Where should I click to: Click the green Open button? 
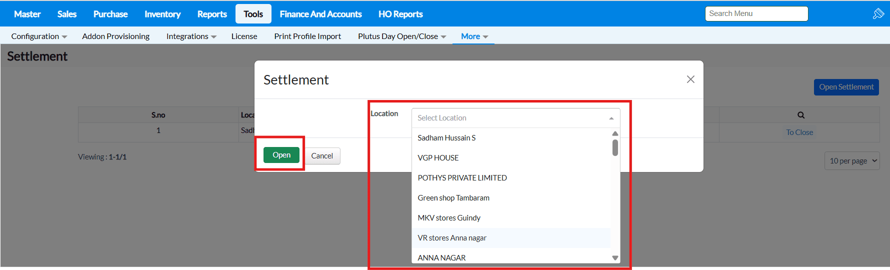281,155
